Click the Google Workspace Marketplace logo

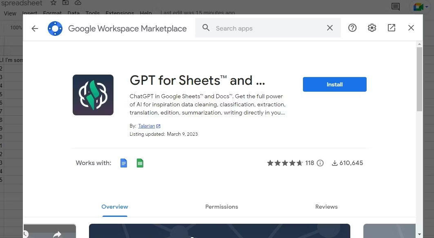(x=55, y=29)
